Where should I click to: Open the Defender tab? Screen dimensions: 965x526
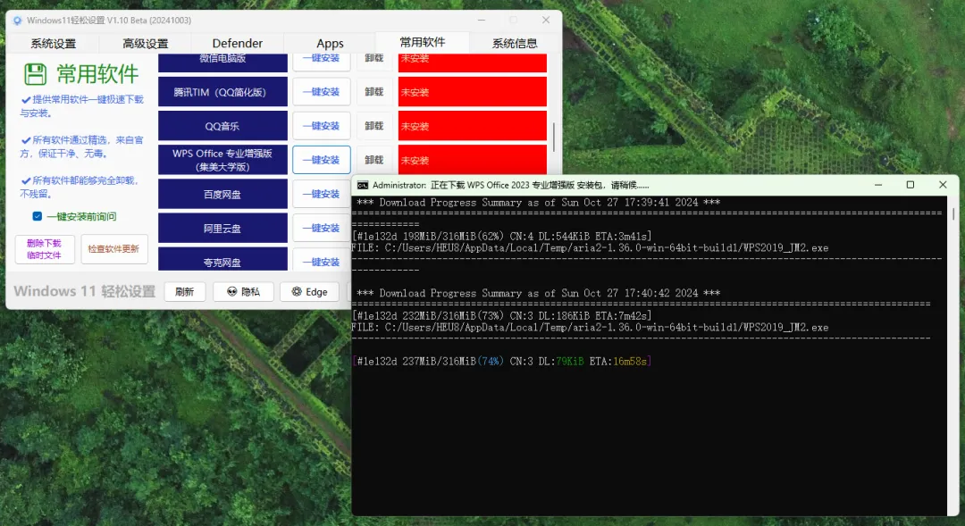[237, 43]
